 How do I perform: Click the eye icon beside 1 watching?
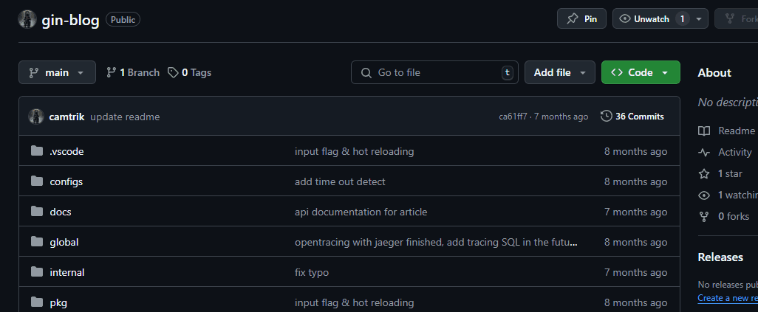(x=704, y=195)
